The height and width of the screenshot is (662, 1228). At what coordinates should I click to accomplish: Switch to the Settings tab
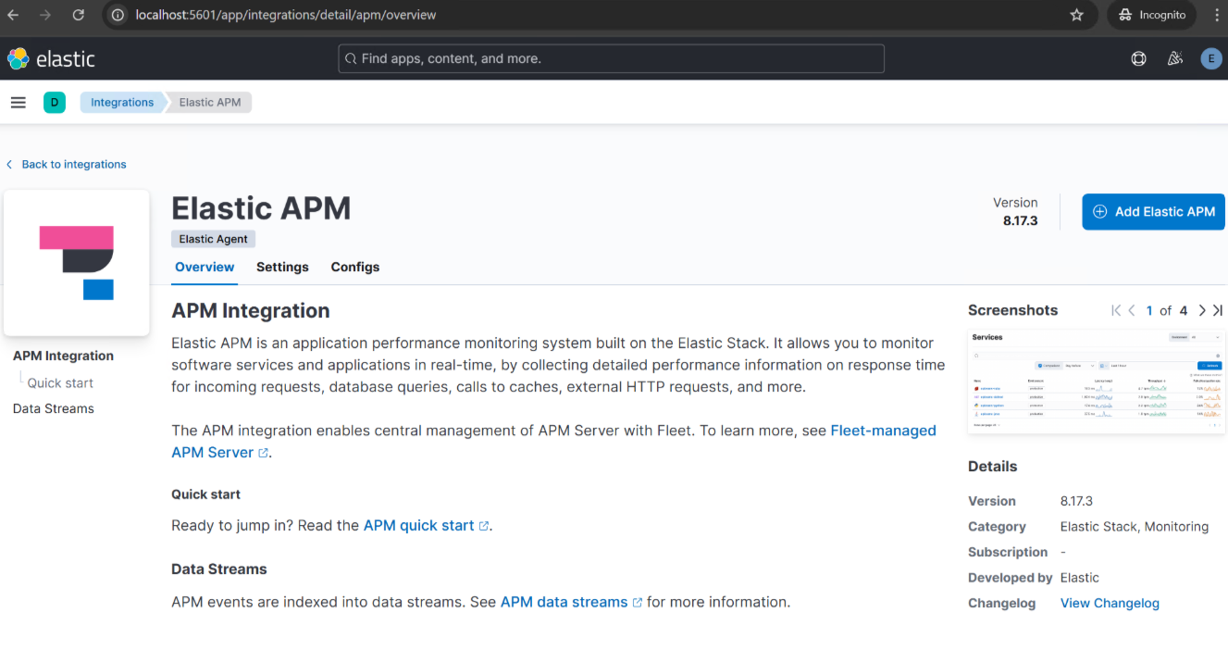pyautogui.click(x=282, y=267)
